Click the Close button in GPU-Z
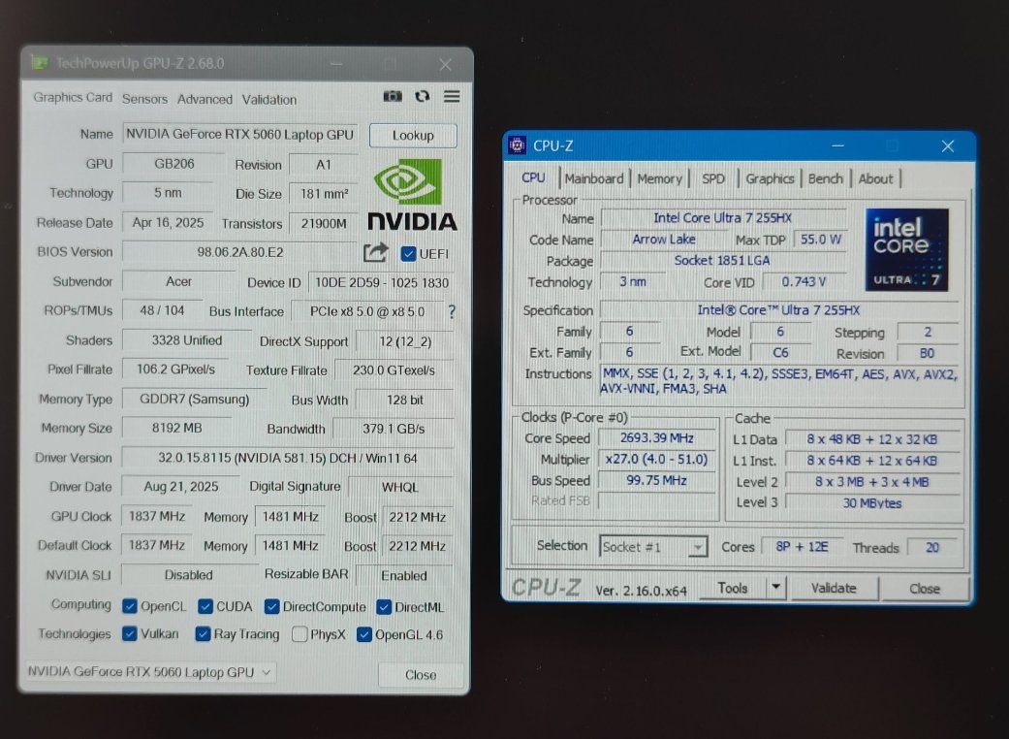 click(421, 675)
